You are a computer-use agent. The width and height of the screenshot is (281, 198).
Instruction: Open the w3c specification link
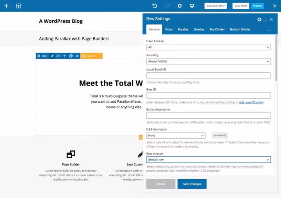coord(251,102)
